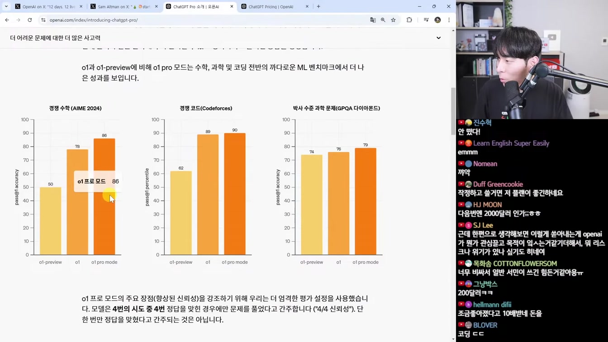Go back to the previous page
The height and width of the screenshot is (342, 608).
7,20
